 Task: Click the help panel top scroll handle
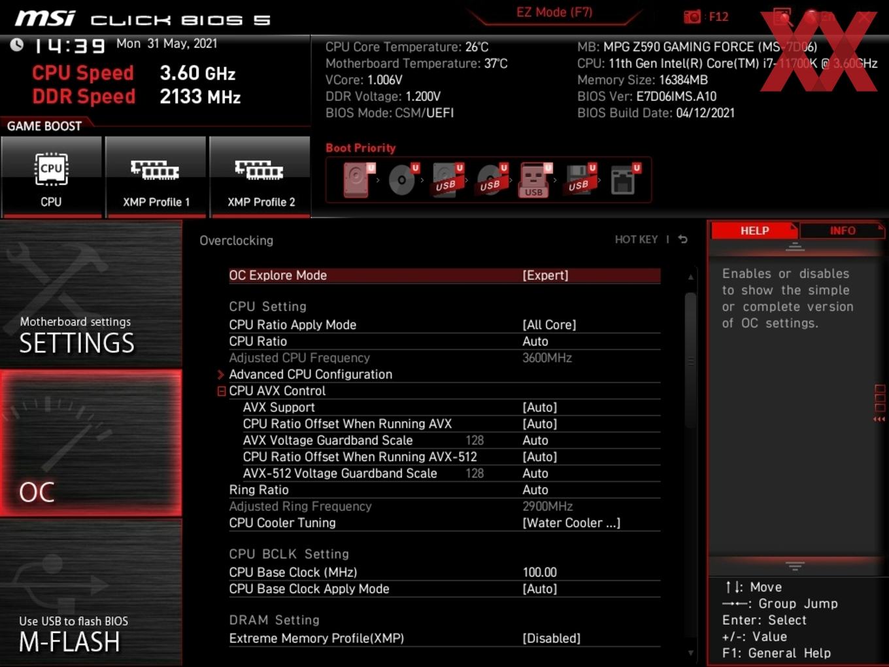pyautogui.click(x=795, y=247)
